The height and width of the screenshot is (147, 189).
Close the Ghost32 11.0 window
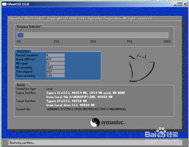[185, 4]
